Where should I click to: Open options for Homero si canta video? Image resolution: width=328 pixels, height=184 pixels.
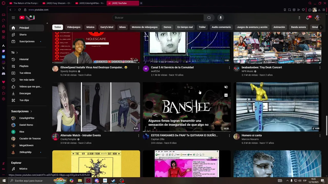click(320, 135)
